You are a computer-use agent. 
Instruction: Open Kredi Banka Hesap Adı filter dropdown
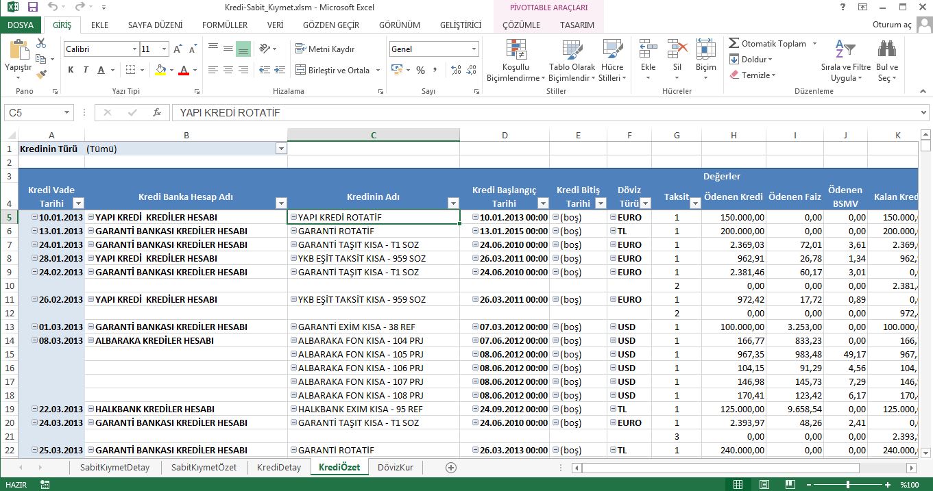[x=280, y=203]
